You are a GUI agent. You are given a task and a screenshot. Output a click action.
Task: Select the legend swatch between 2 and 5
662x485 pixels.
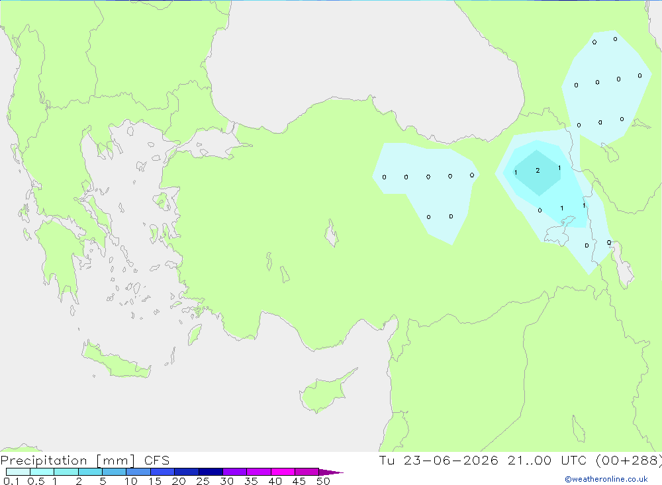pyautogui.click(x=90, y=472)
